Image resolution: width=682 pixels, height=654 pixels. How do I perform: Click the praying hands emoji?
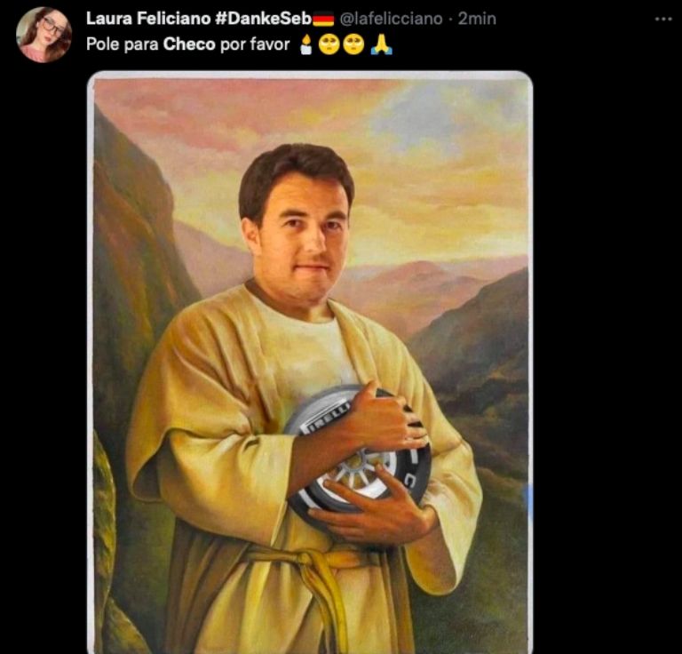(x=382, y=45)
